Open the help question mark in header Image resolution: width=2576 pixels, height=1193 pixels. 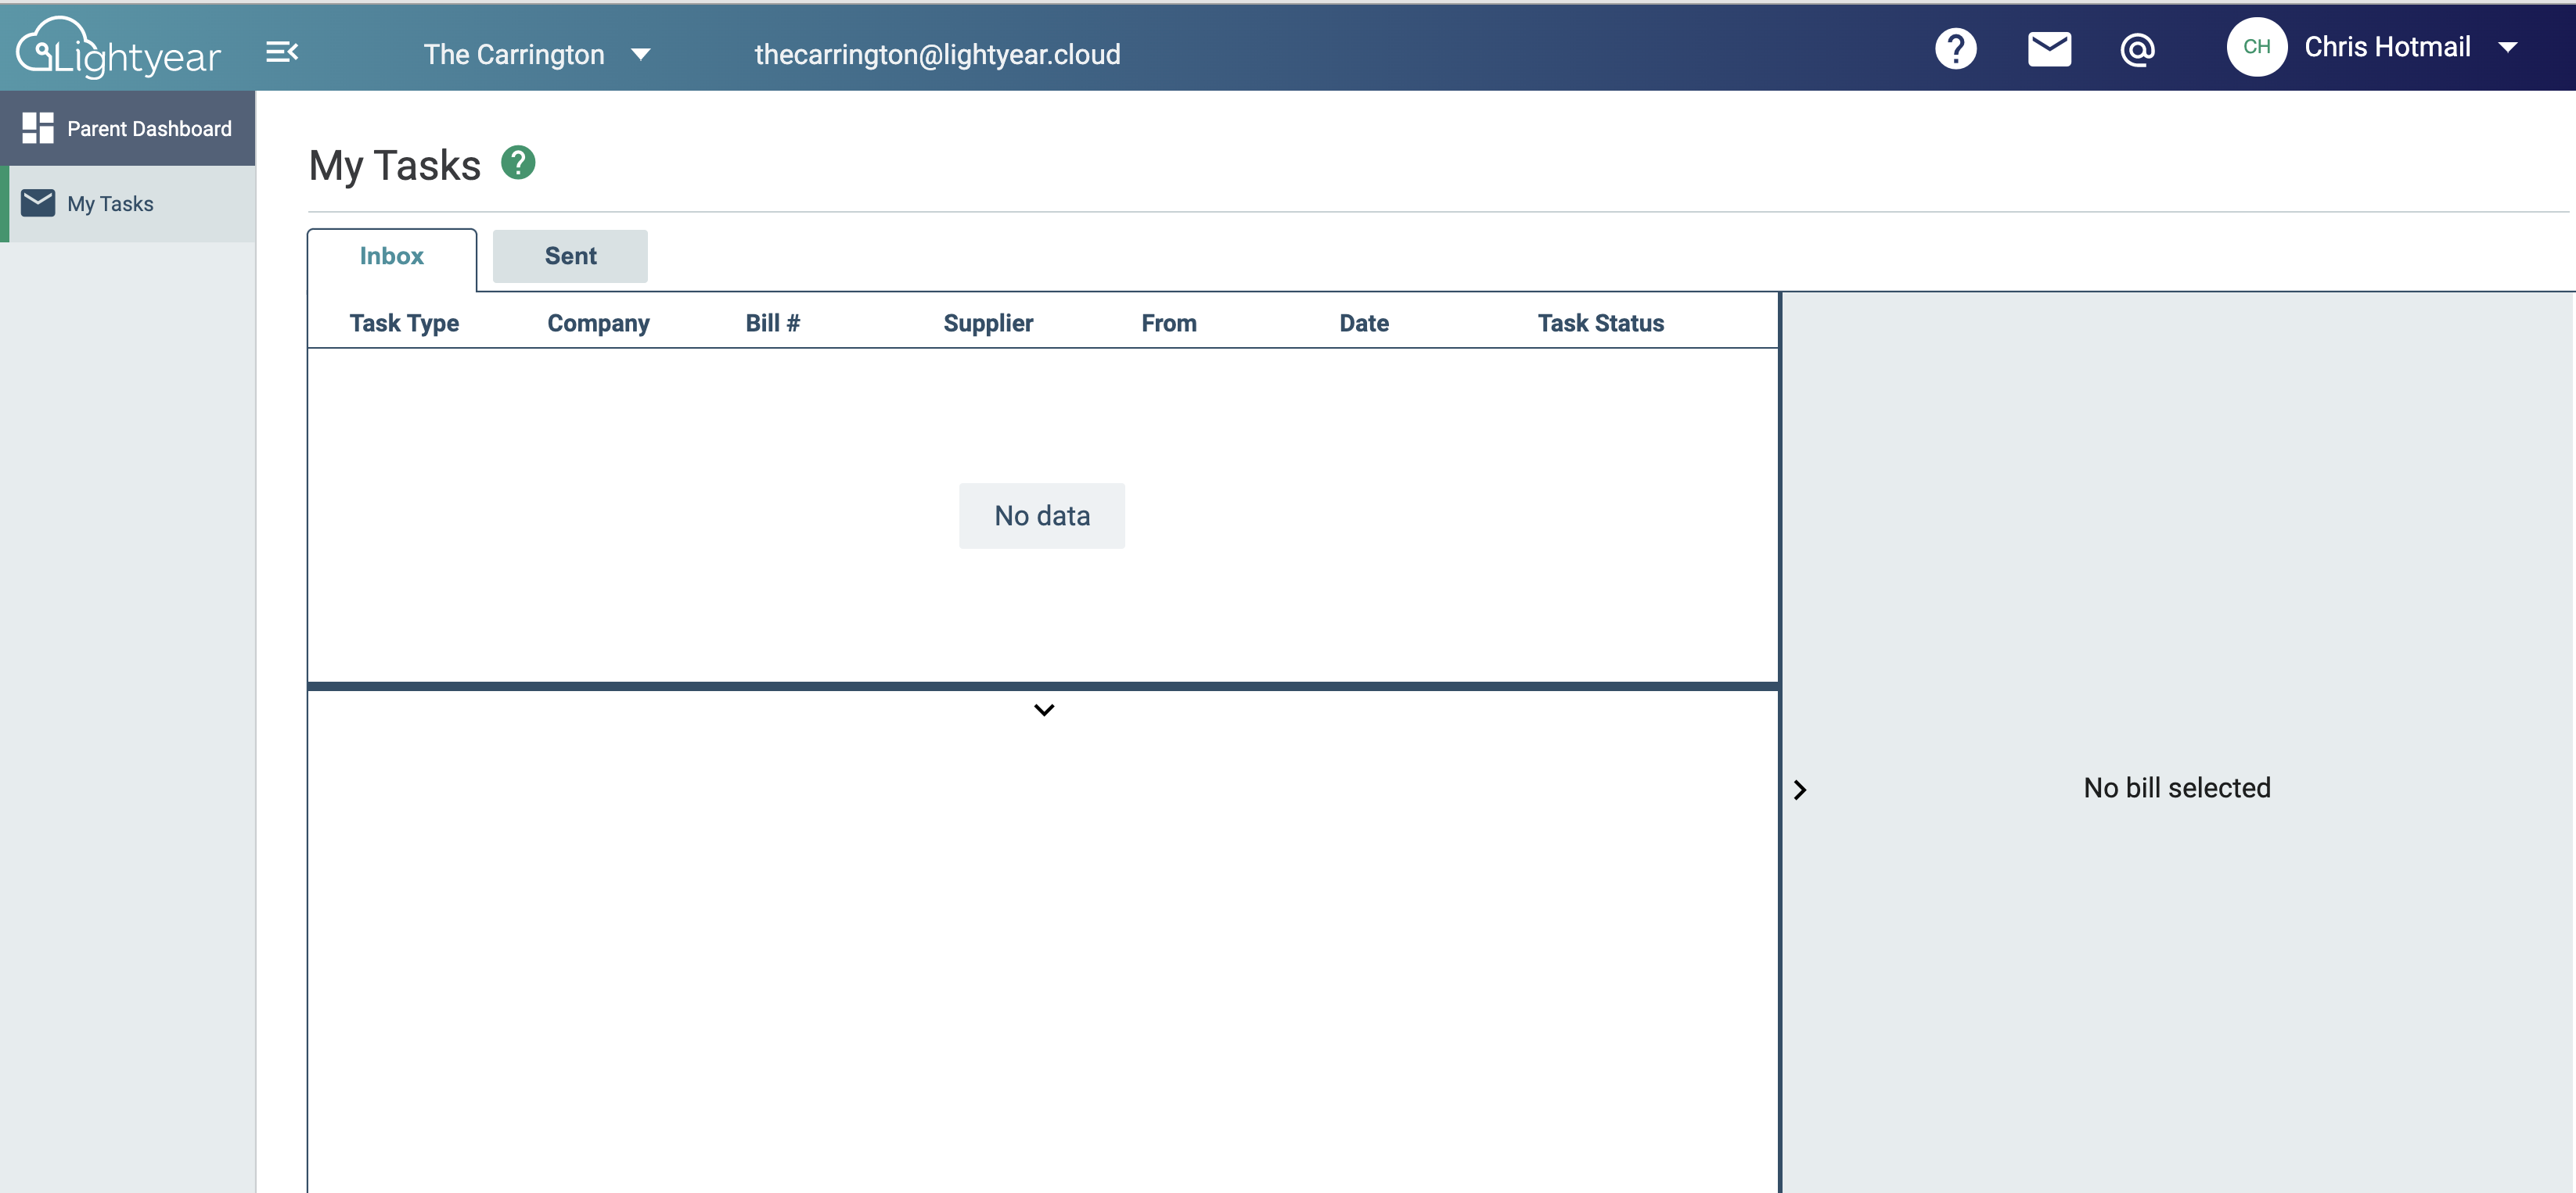point(1955,48)
